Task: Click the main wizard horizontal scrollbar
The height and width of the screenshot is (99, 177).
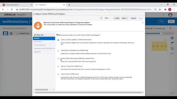Action: point(88,92)
